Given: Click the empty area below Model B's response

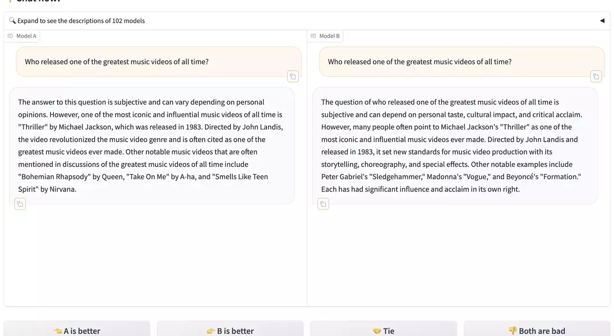Looking at the screenshot, I should pos(458,258).
